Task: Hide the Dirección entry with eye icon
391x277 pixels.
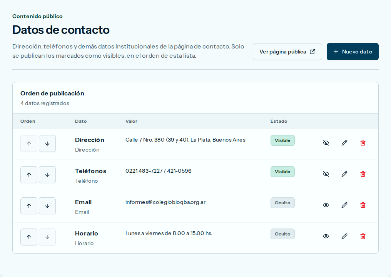Action: pyautogui.click(x=326, y=143)
